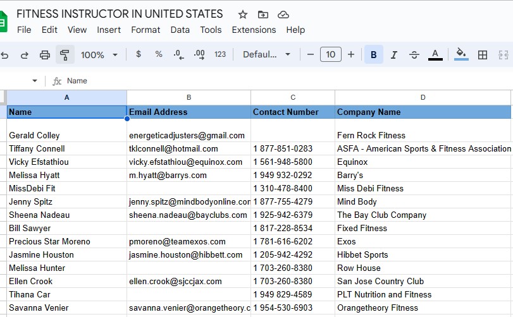513x317 pixels.
Task: Select the Tiffany Connell cell
Action: coord(67,148)
